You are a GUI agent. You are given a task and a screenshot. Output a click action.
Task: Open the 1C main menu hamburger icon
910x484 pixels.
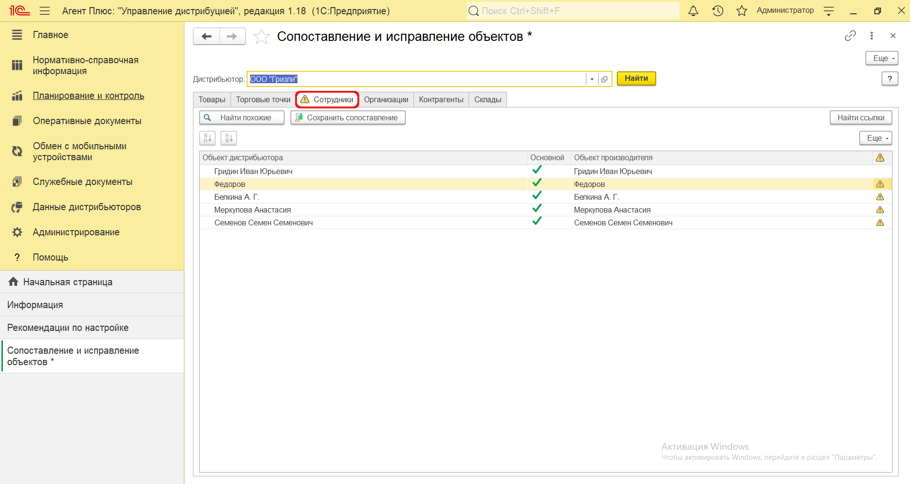45,11
